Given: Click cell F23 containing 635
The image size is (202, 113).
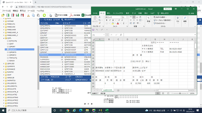Looking at the screenshot, I should [x=146, y=83].
